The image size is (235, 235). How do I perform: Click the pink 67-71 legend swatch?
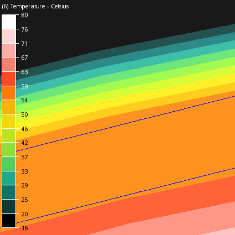tap(9, 50)
